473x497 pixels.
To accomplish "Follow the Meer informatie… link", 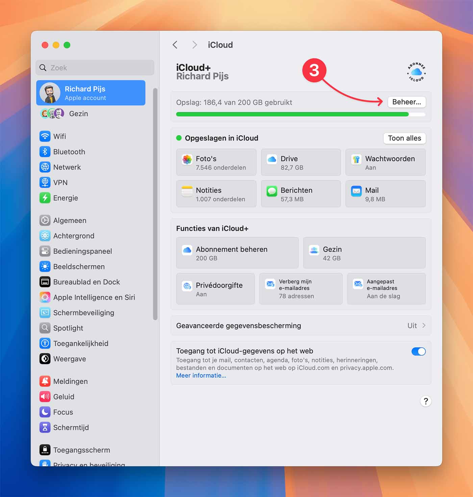I will [201, 376].
